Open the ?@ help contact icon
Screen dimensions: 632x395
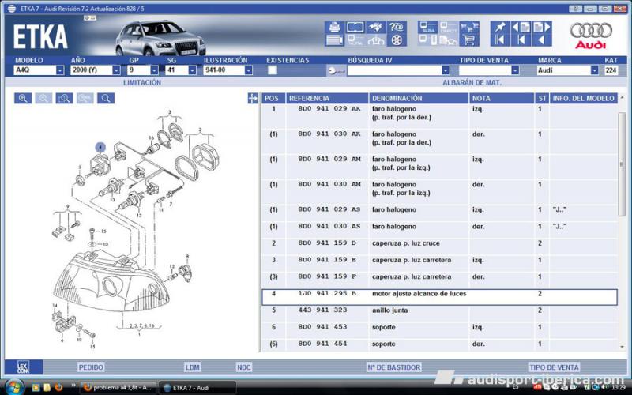click(397, 27)
